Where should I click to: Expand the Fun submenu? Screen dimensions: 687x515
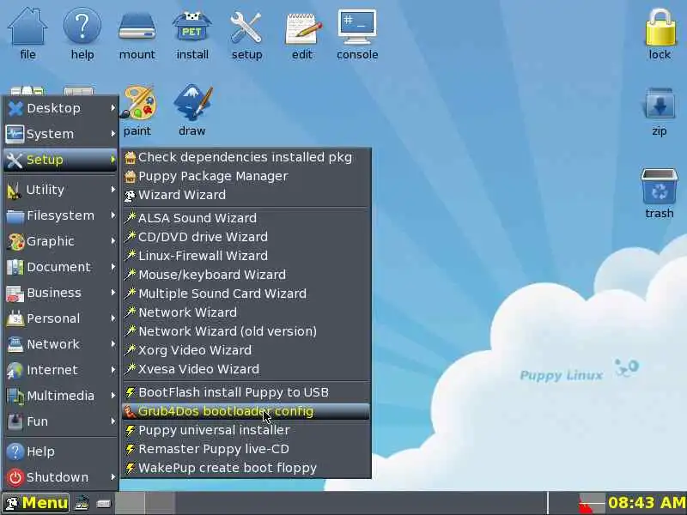point(61,421)
